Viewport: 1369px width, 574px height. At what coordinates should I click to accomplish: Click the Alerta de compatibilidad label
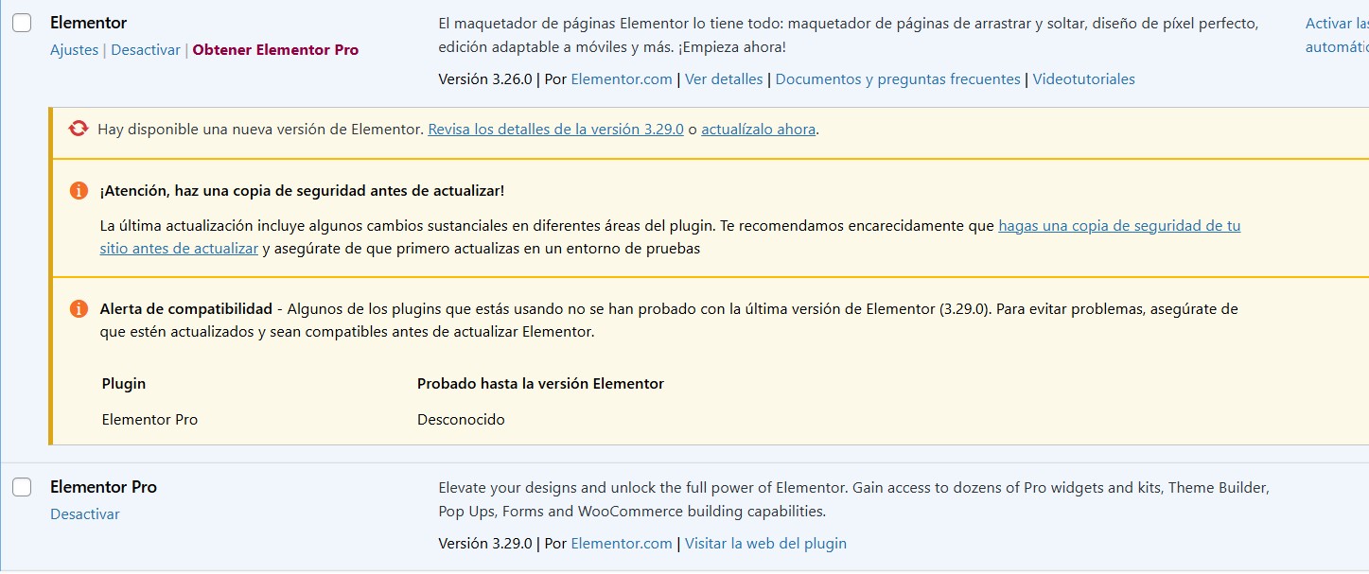click(x=185, y=309)
